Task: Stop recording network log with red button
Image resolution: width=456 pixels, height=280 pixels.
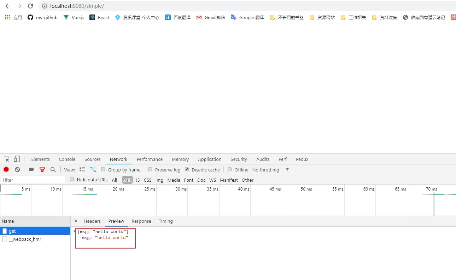Action: [6, 170]
